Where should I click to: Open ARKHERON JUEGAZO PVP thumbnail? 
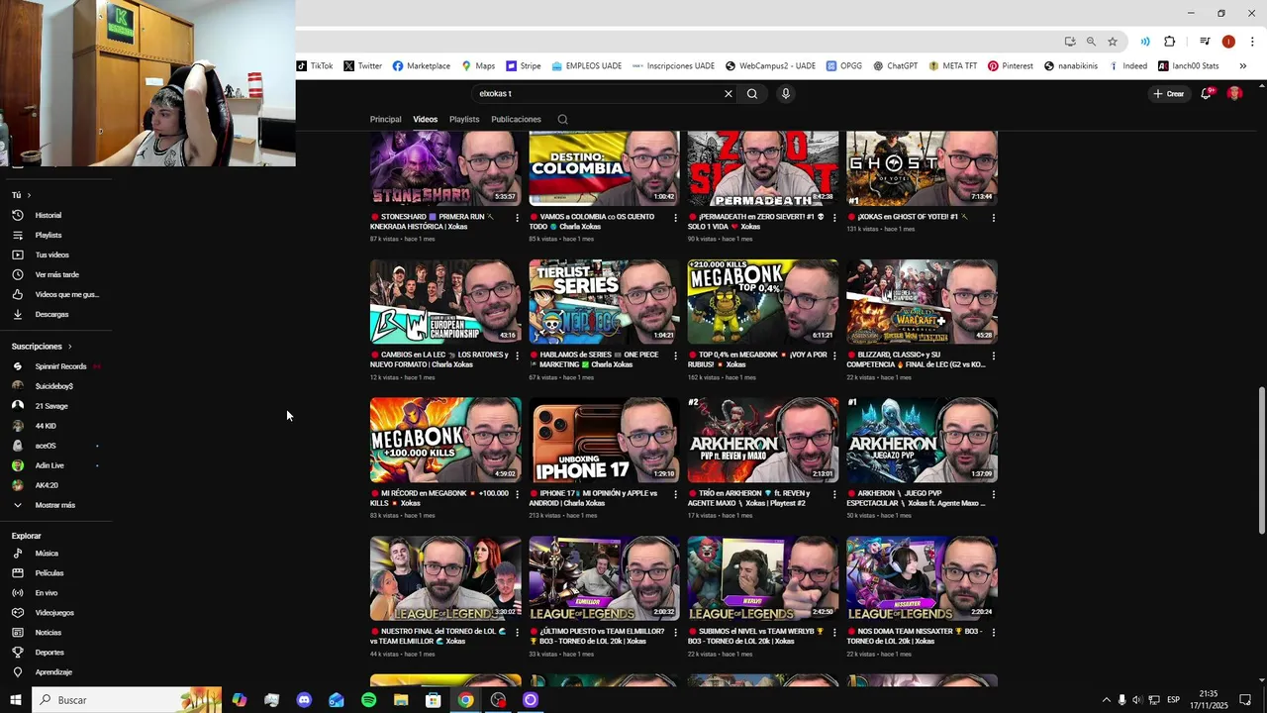pyautogui.click(x=922, y=441)
